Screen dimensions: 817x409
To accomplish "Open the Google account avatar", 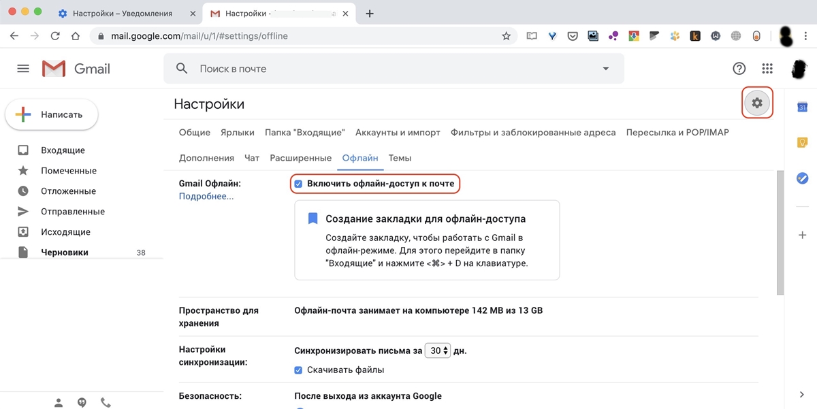I will [800, 69].
